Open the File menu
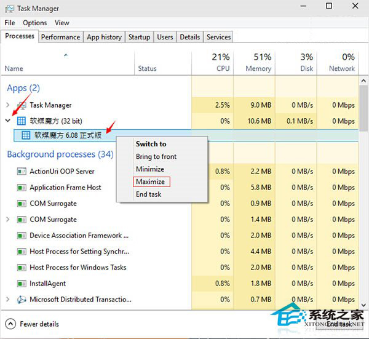The image size is (369, 339). pyautogui.click(x=10, y=23)
